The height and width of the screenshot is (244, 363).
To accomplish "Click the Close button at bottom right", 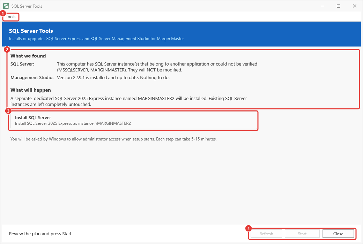I will tap(338, 234).
